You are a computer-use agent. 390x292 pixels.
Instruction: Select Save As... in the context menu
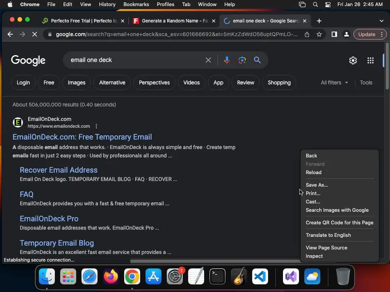coord(339,185)
